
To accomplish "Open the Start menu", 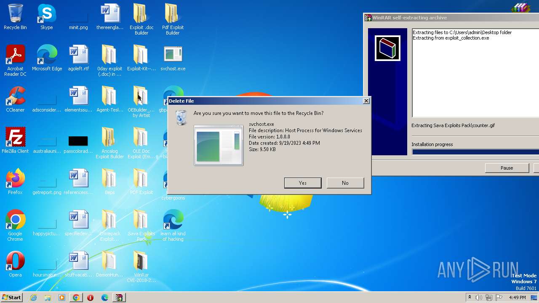I will (x=12, y=298).
